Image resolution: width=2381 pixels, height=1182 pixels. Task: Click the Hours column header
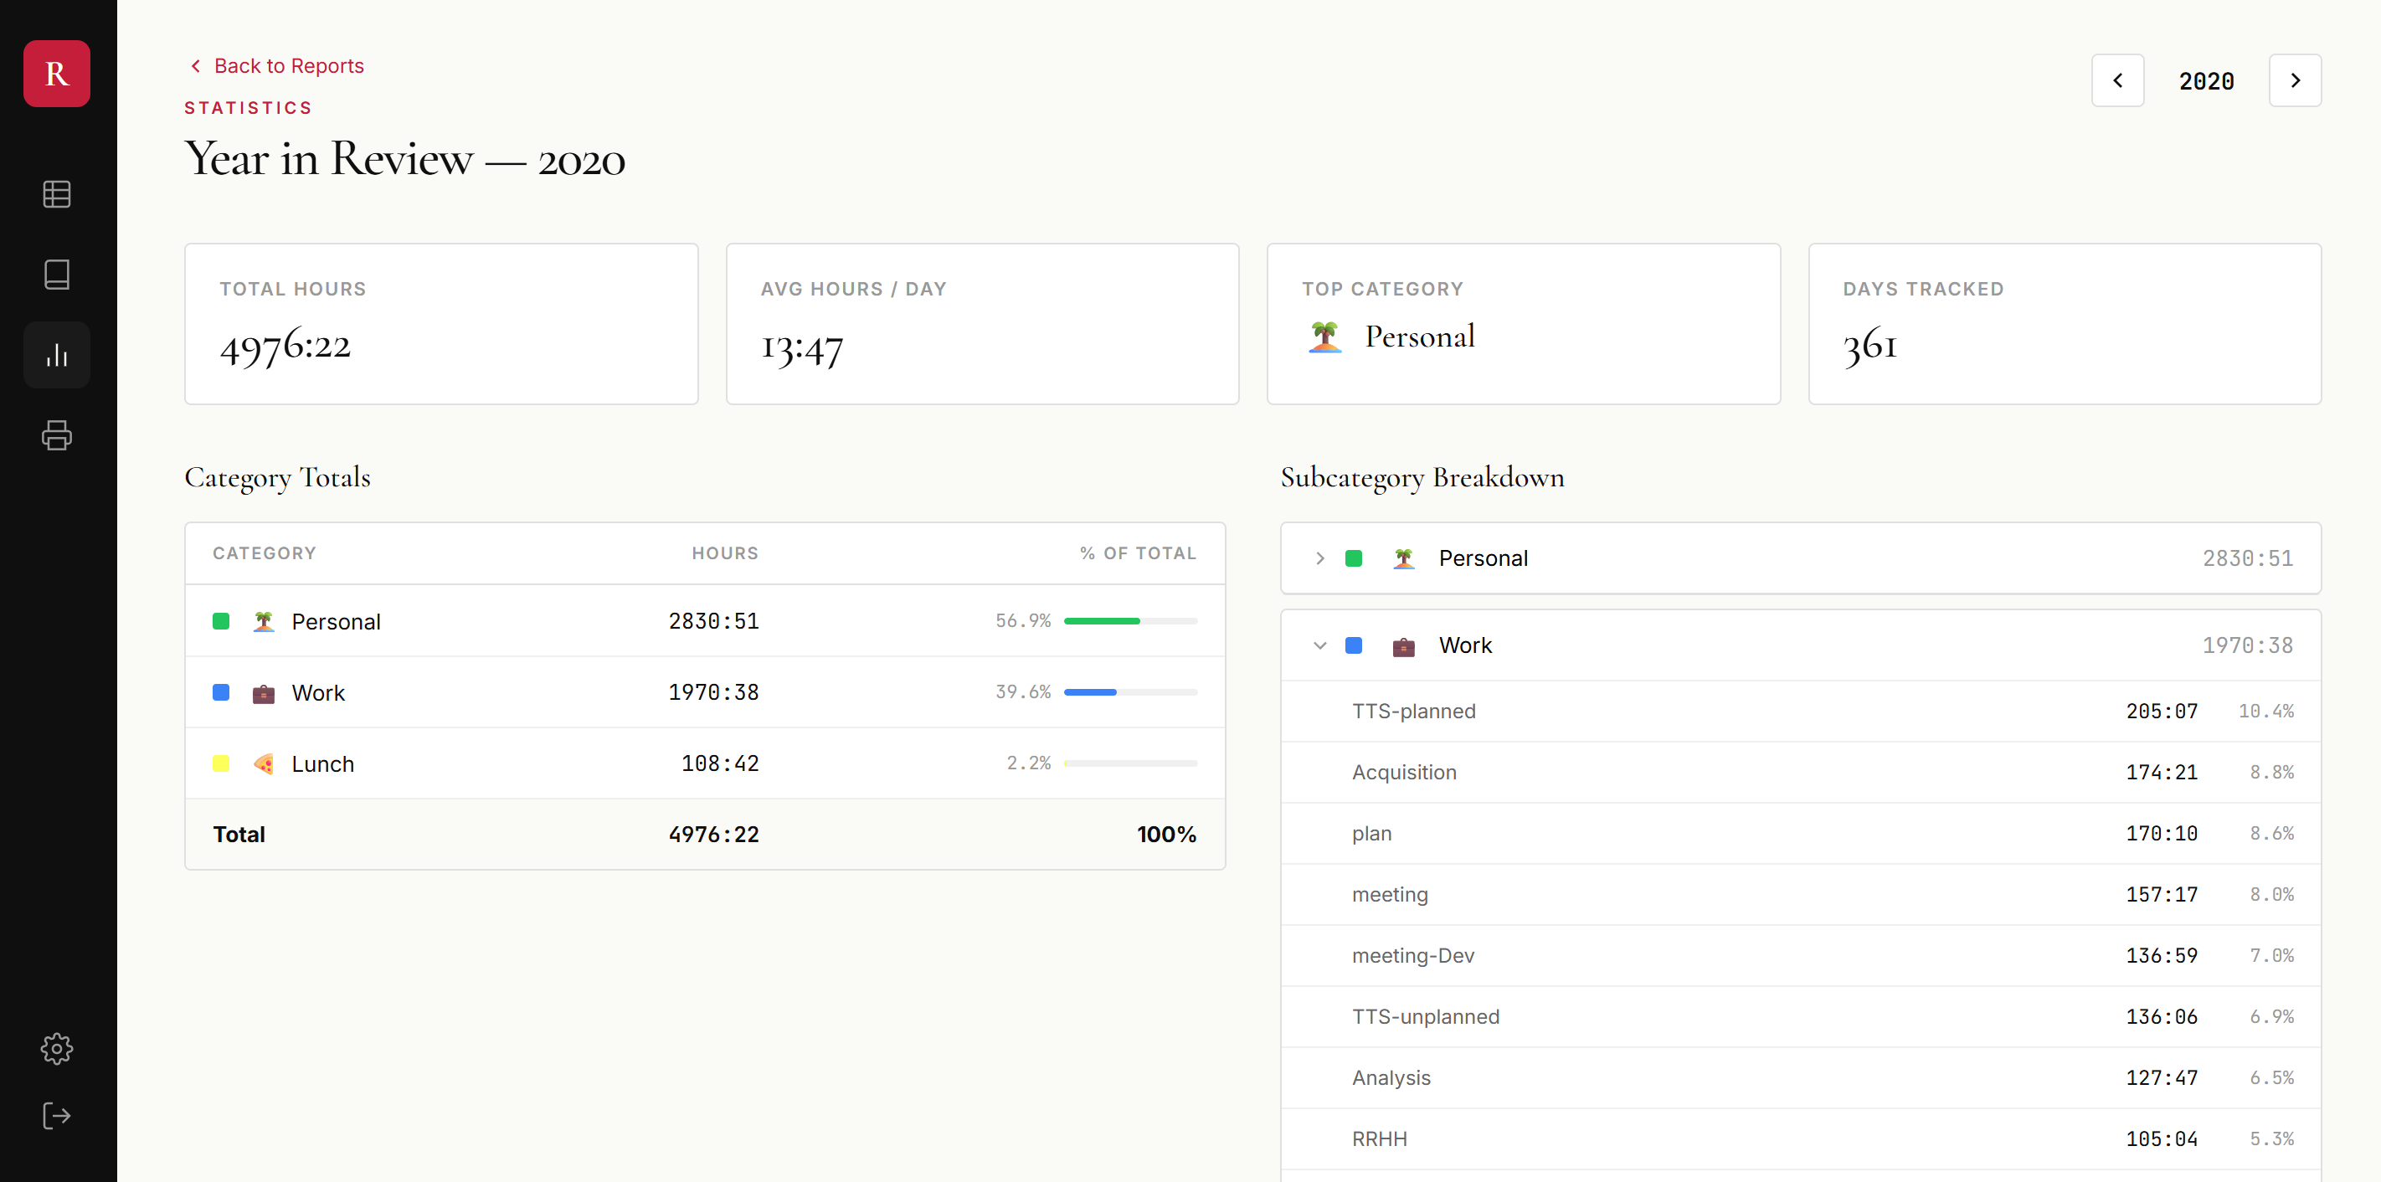[725, 552]
